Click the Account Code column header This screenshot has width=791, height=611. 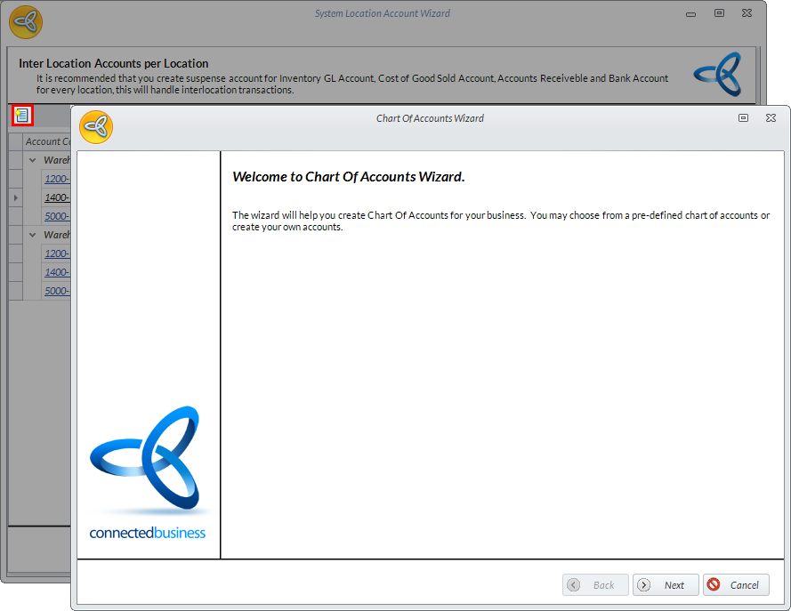47,141
